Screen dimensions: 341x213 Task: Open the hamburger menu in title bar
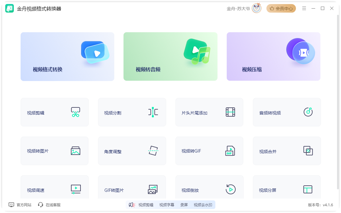coord(304,9)
